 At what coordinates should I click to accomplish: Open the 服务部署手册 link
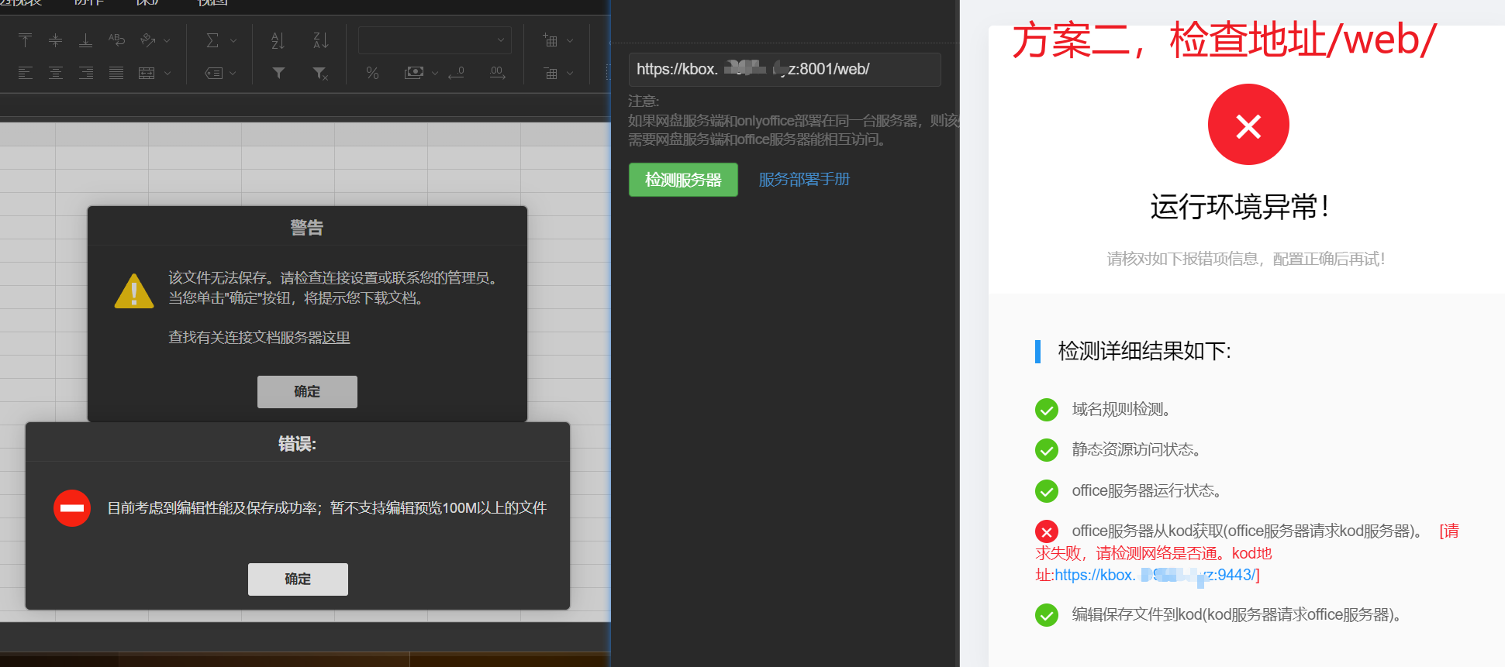click(x=804, y=180)
